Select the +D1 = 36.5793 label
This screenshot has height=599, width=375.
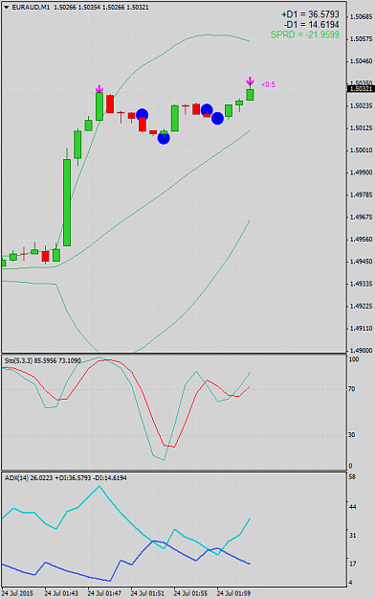310,14
